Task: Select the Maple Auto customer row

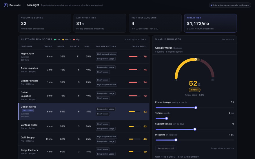Action: 84,56
